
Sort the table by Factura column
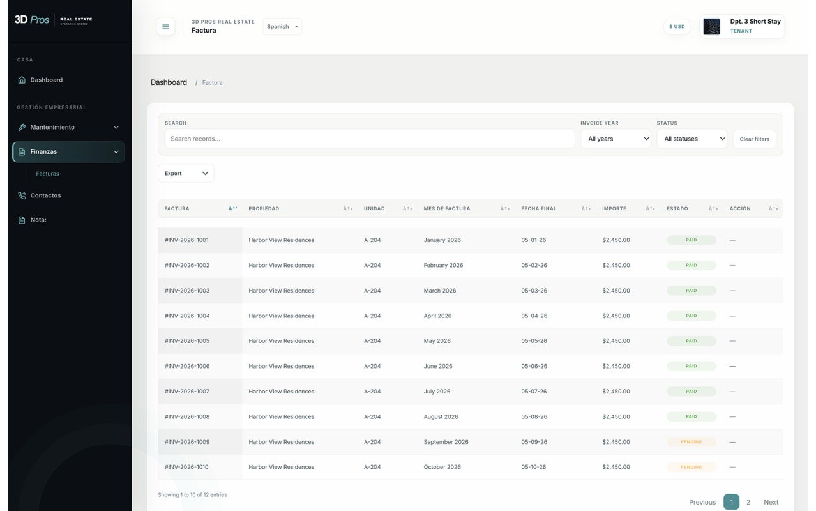233,208
